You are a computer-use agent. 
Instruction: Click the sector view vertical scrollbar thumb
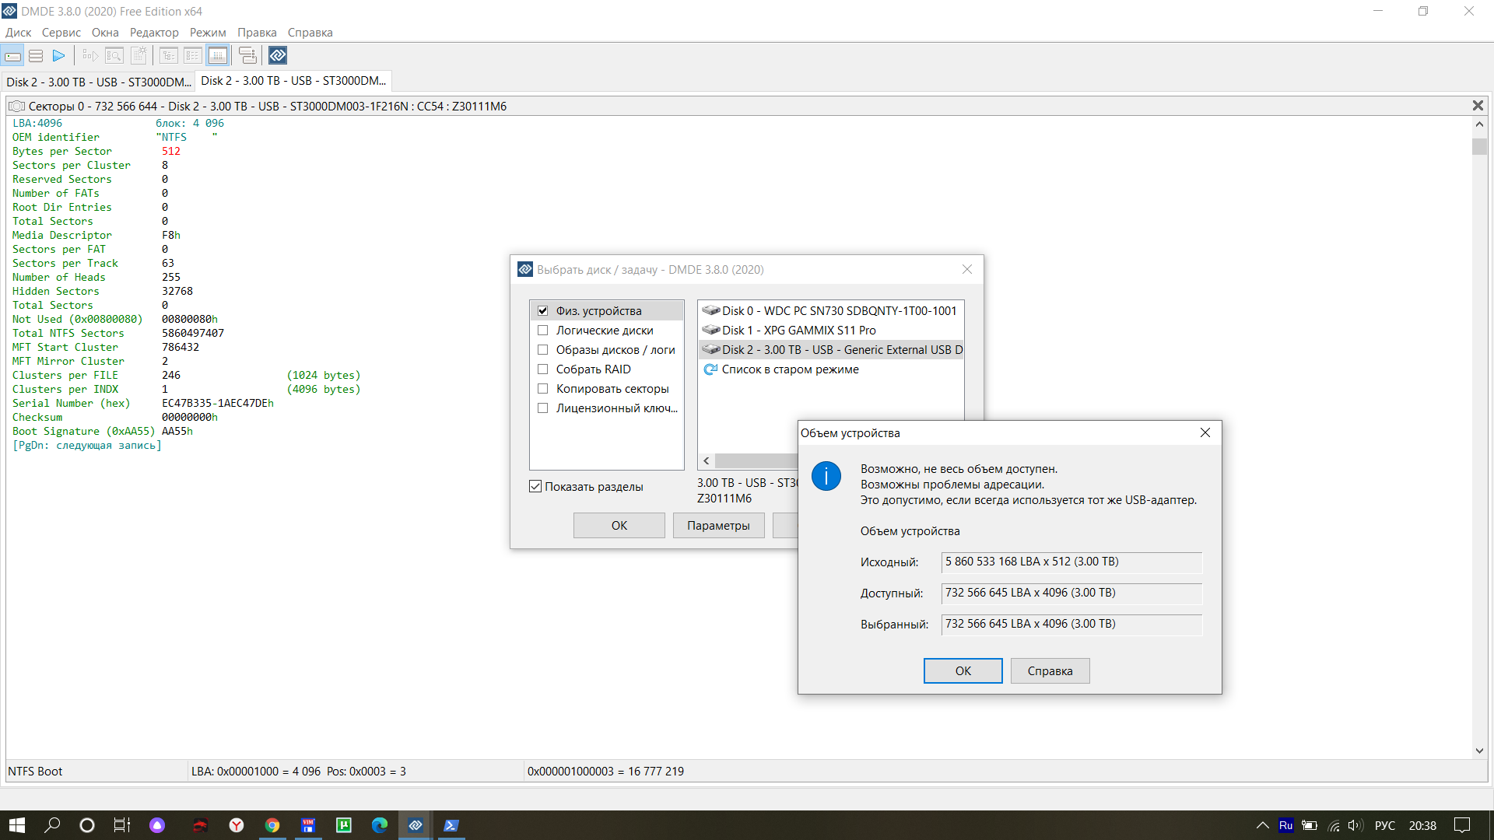pos(1479,146)
